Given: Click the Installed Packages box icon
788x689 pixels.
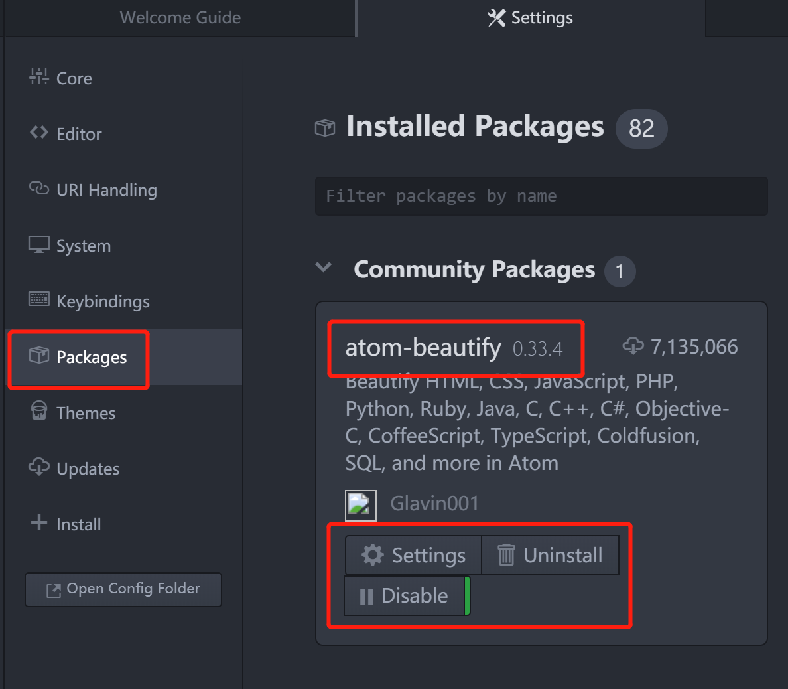Looking at the screenshot, I should [325, 127].
